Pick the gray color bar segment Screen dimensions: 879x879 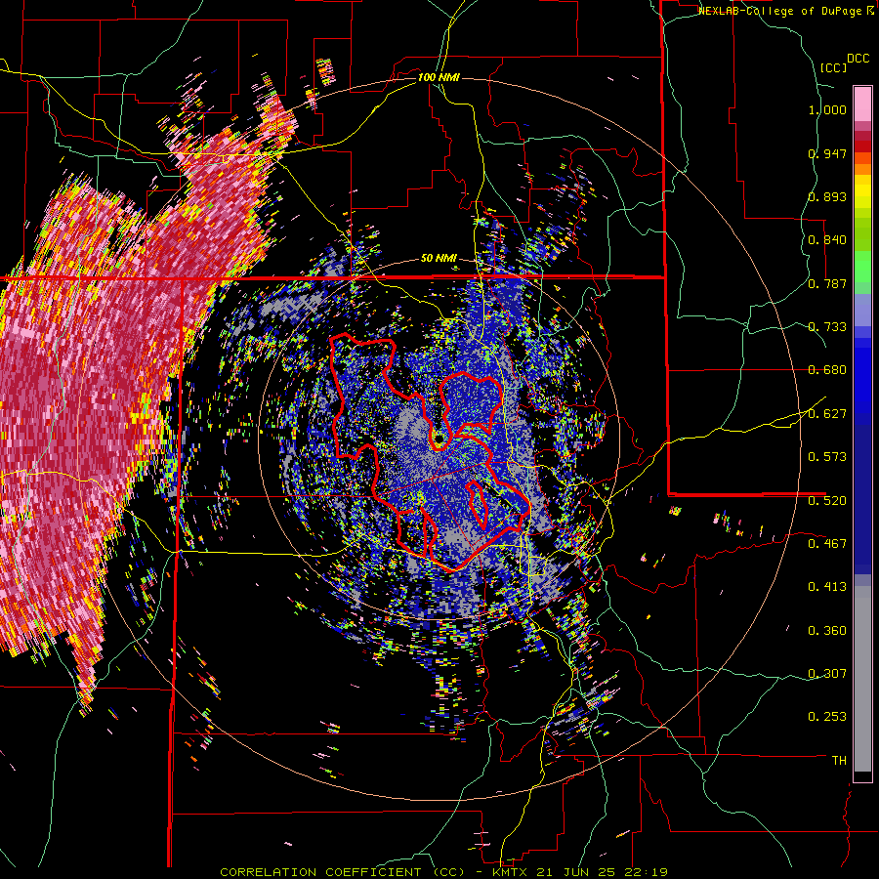[862, 679]
